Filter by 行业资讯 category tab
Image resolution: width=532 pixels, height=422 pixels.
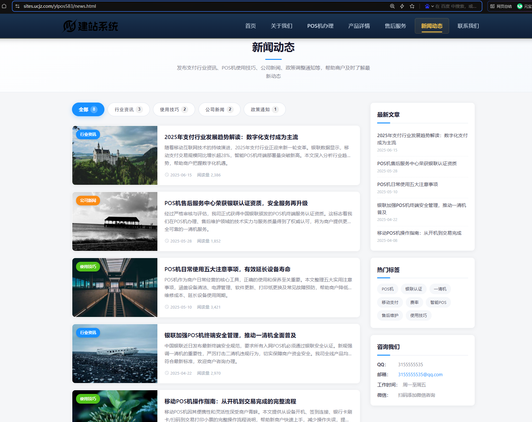coord(129,109)
